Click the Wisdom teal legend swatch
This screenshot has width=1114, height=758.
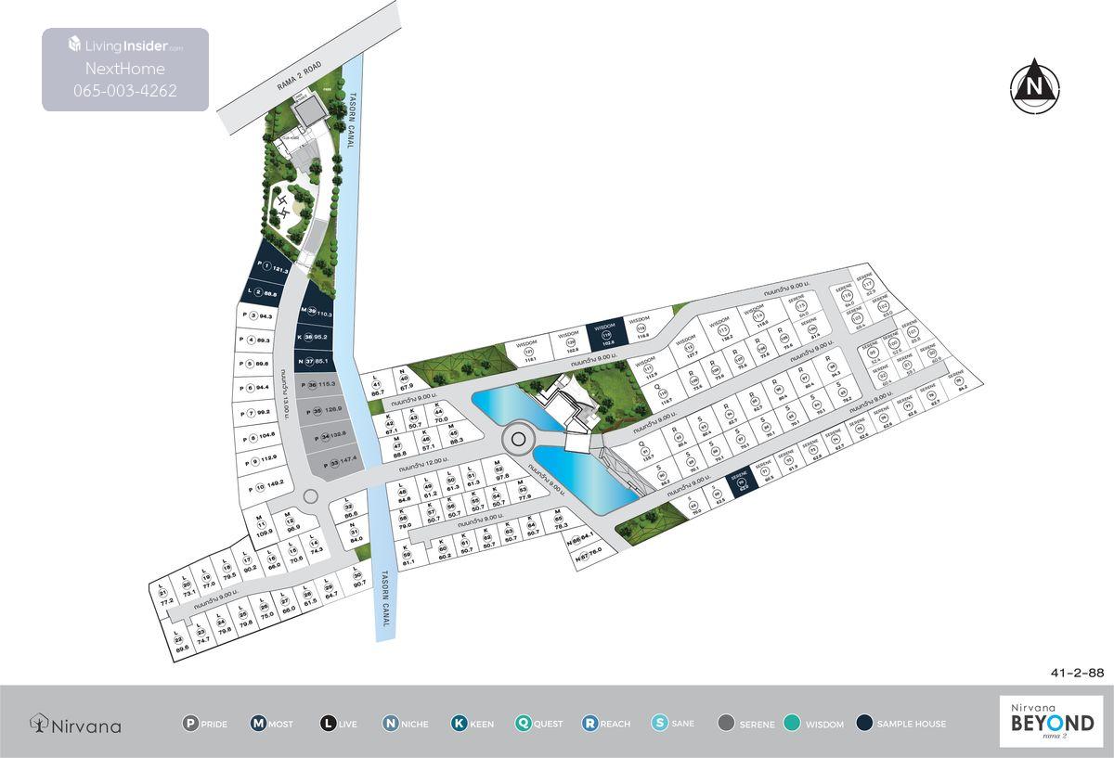coord(792,724)
